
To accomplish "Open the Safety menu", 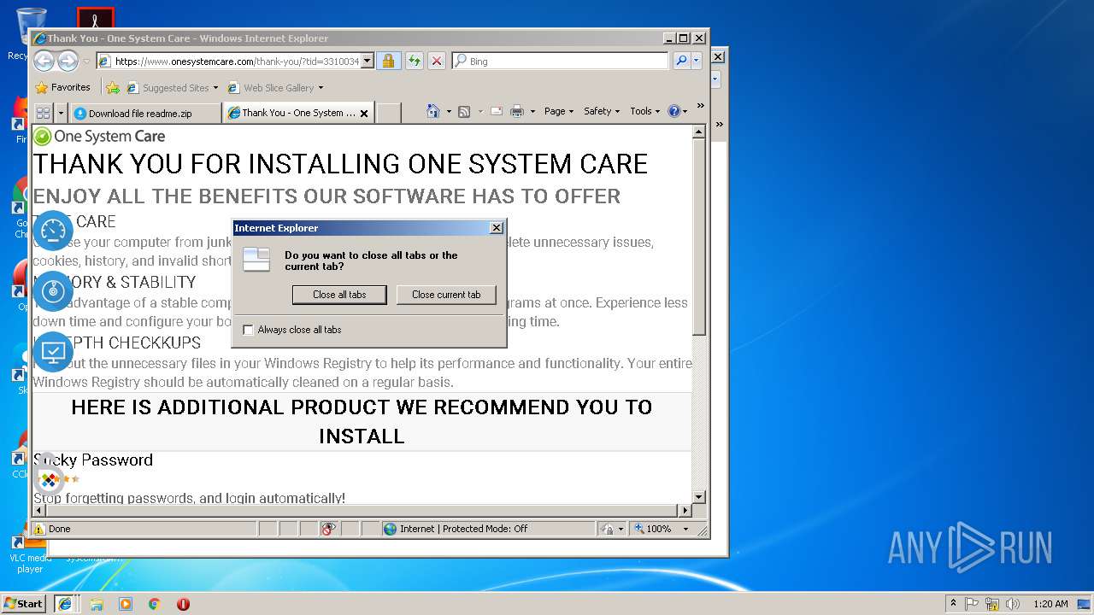I will click(601, 111).
